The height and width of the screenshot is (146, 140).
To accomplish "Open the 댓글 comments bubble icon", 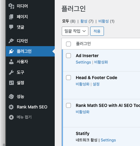I will point(11,27).
